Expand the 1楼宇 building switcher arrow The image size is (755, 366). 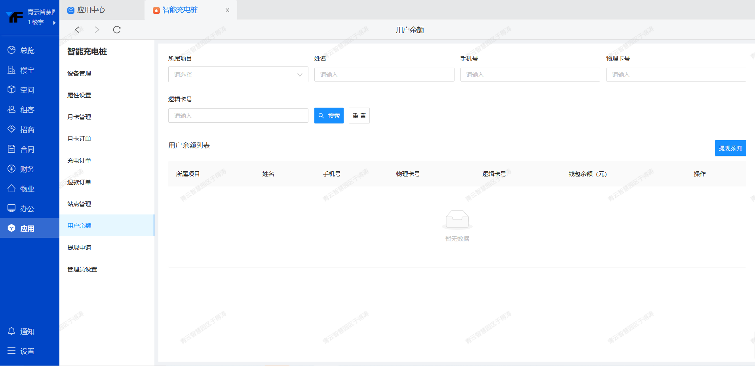54,23
